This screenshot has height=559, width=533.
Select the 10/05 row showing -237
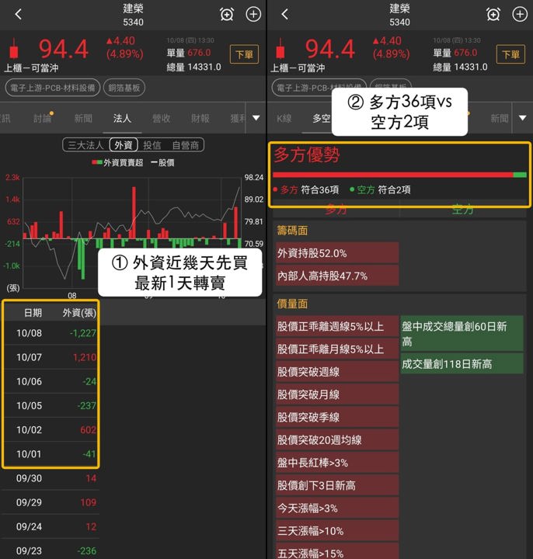[51, 405]
